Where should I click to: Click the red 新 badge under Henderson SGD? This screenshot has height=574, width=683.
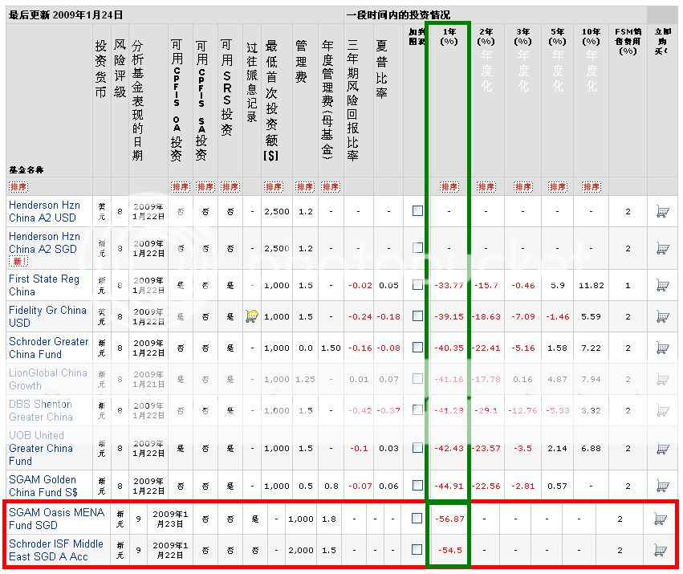(18, 262)
